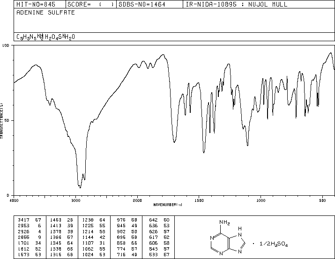
Task: Click the NH2 group label in the structure
Action: pos(224,222)
